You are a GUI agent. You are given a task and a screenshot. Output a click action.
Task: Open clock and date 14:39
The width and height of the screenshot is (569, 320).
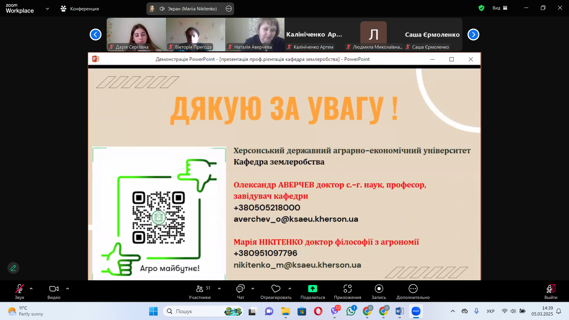(x=542, y=311)
